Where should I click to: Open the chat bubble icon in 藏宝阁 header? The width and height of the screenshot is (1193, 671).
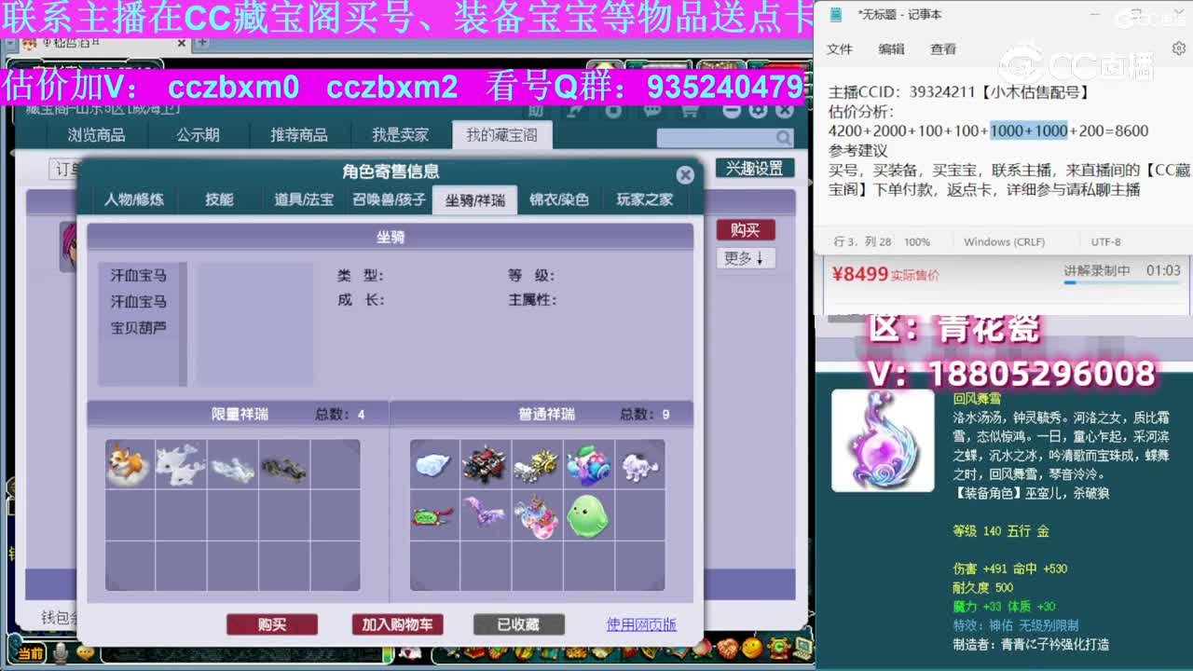[x=651, y=110]
